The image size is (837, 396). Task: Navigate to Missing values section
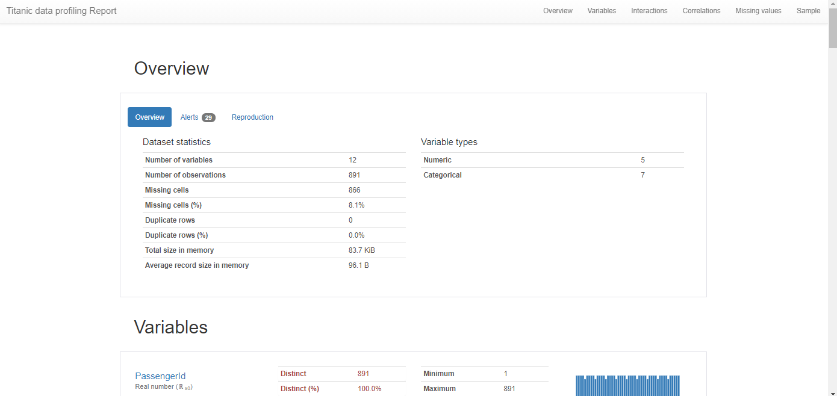coord(758,11)
